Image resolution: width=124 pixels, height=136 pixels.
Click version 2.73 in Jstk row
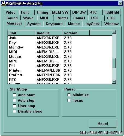tap(68, 38)
